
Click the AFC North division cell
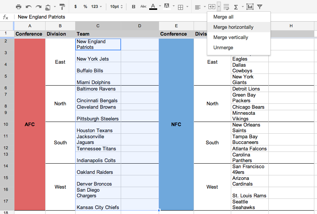pos(60,104)
